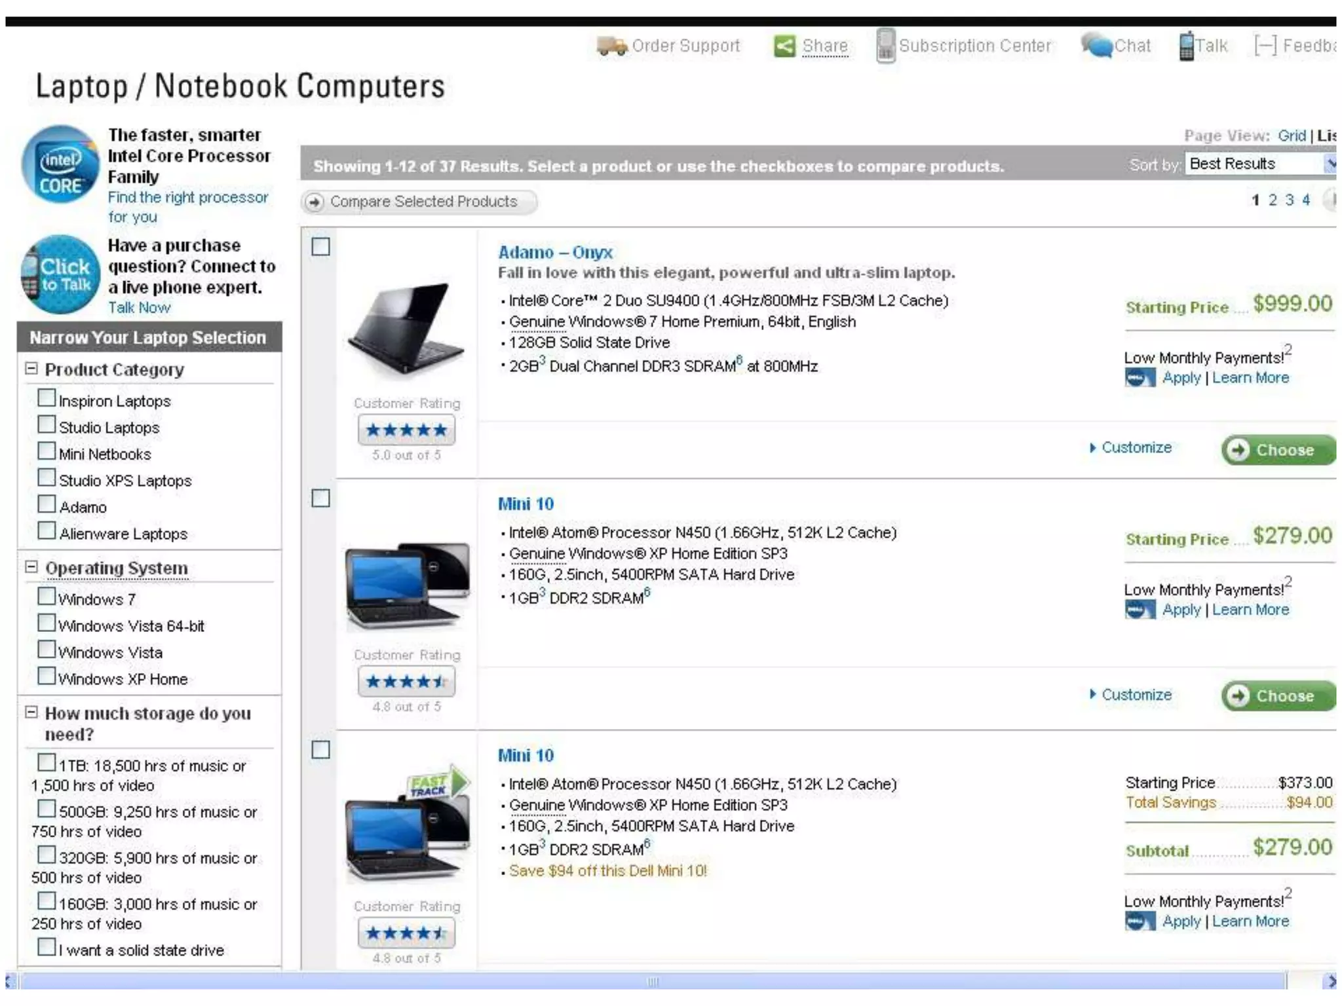Tick the Adamo Onyx compare checkbox
Screen dimensions: 1342x1006
tap(320, 247)
